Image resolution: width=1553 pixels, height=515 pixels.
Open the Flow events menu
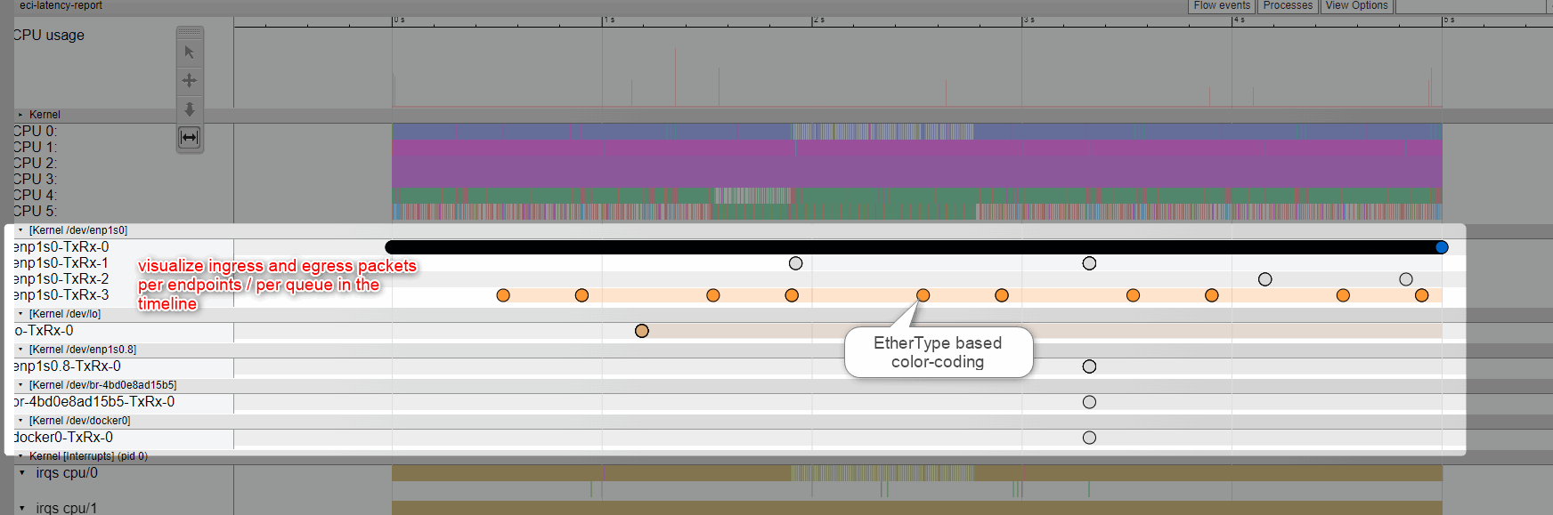[1222, 5]
